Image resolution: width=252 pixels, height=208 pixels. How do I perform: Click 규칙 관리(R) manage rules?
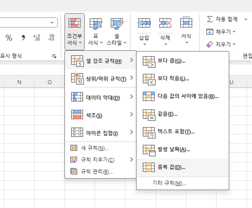pos(101,172)
